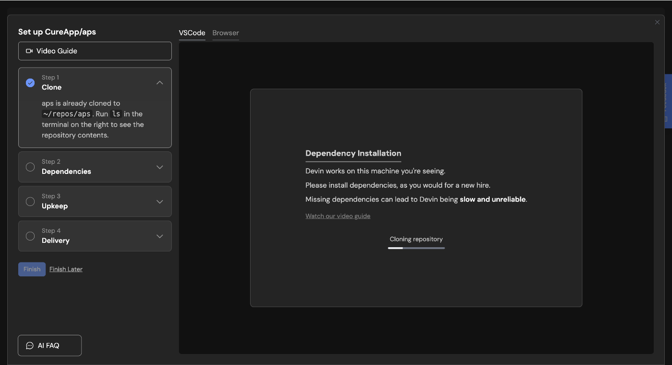
Task: Open the AI FAQ button
Action: (x=50, y=345)
